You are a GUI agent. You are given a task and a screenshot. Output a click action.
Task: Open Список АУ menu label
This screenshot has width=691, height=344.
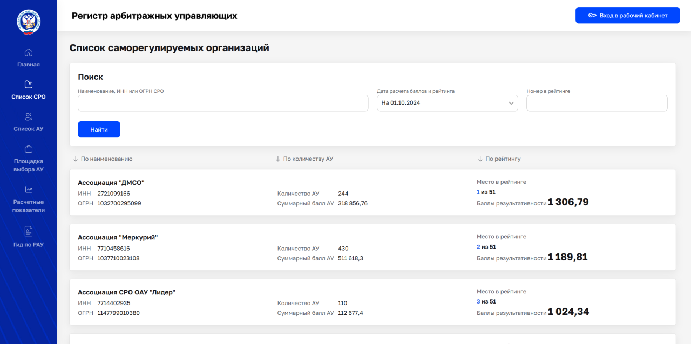pyautogui.click(x=29, y=129)
